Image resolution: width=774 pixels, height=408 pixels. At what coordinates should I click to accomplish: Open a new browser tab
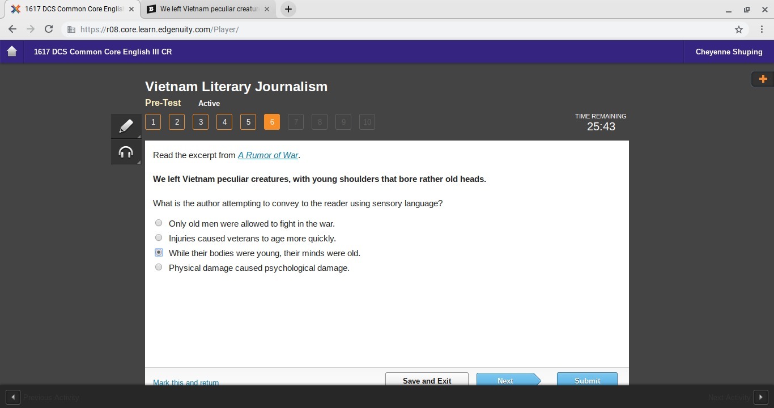point(288,9)
